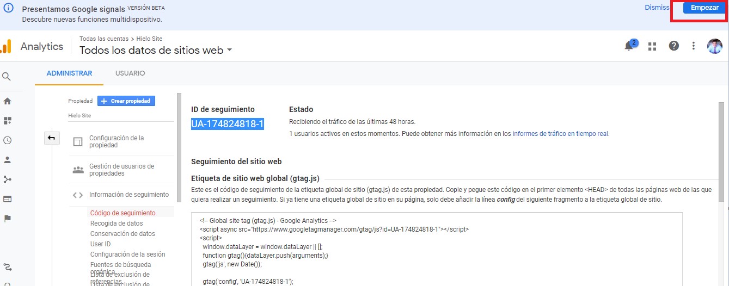This screenshot has height=286, width=729.
Task: Open 'informes de tráfico en tiempo real' link
Action: pos(560,133)
